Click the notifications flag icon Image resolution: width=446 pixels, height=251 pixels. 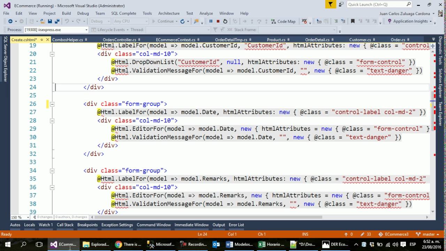[x=331, y=4]
